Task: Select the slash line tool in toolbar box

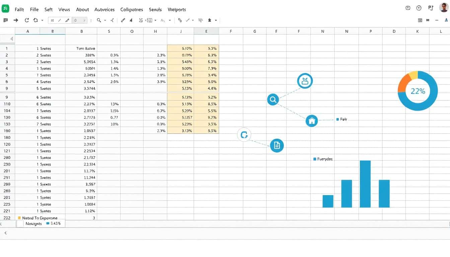Action: click(x=60, y=20)
